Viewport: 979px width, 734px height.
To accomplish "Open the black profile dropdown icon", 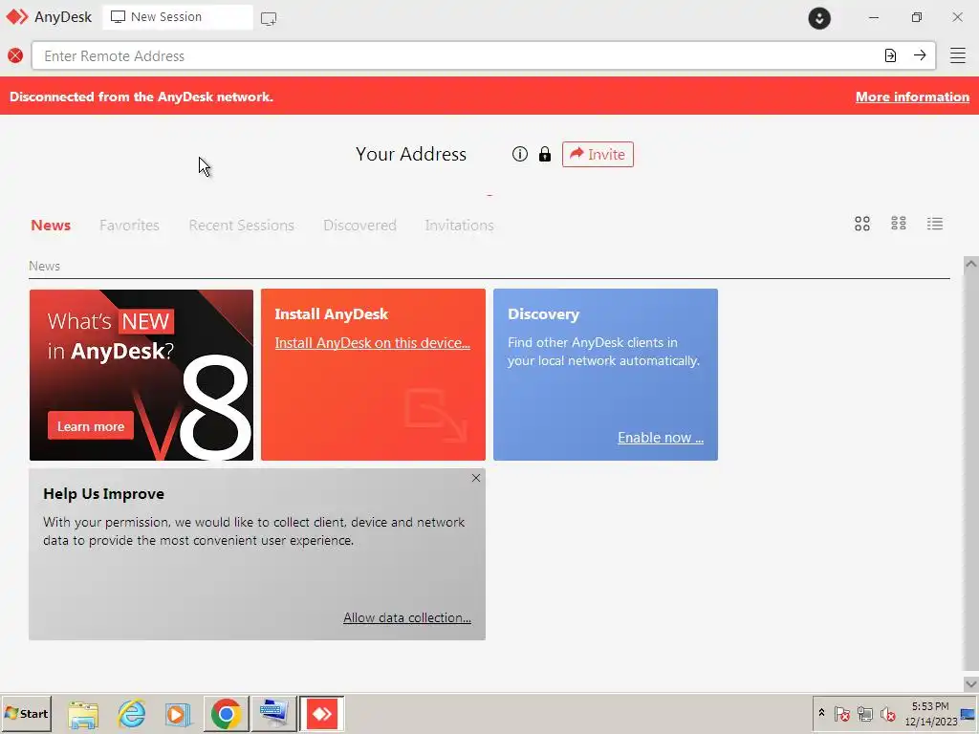I will click(x=819, y=17).
